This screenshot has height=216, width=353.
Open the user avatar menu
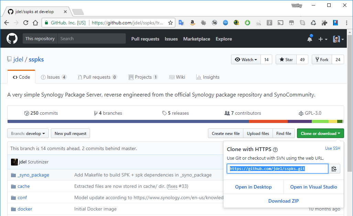coord(338,39)
